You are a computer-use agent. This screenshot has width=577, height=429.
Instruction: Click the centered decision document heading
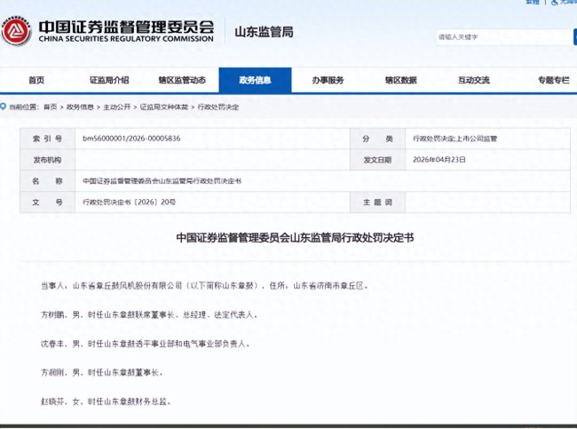coord(295,237)
